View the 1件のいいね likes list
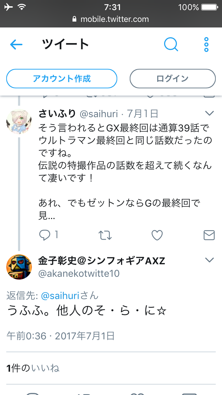The image size is (222, 395). click(33, 368)
